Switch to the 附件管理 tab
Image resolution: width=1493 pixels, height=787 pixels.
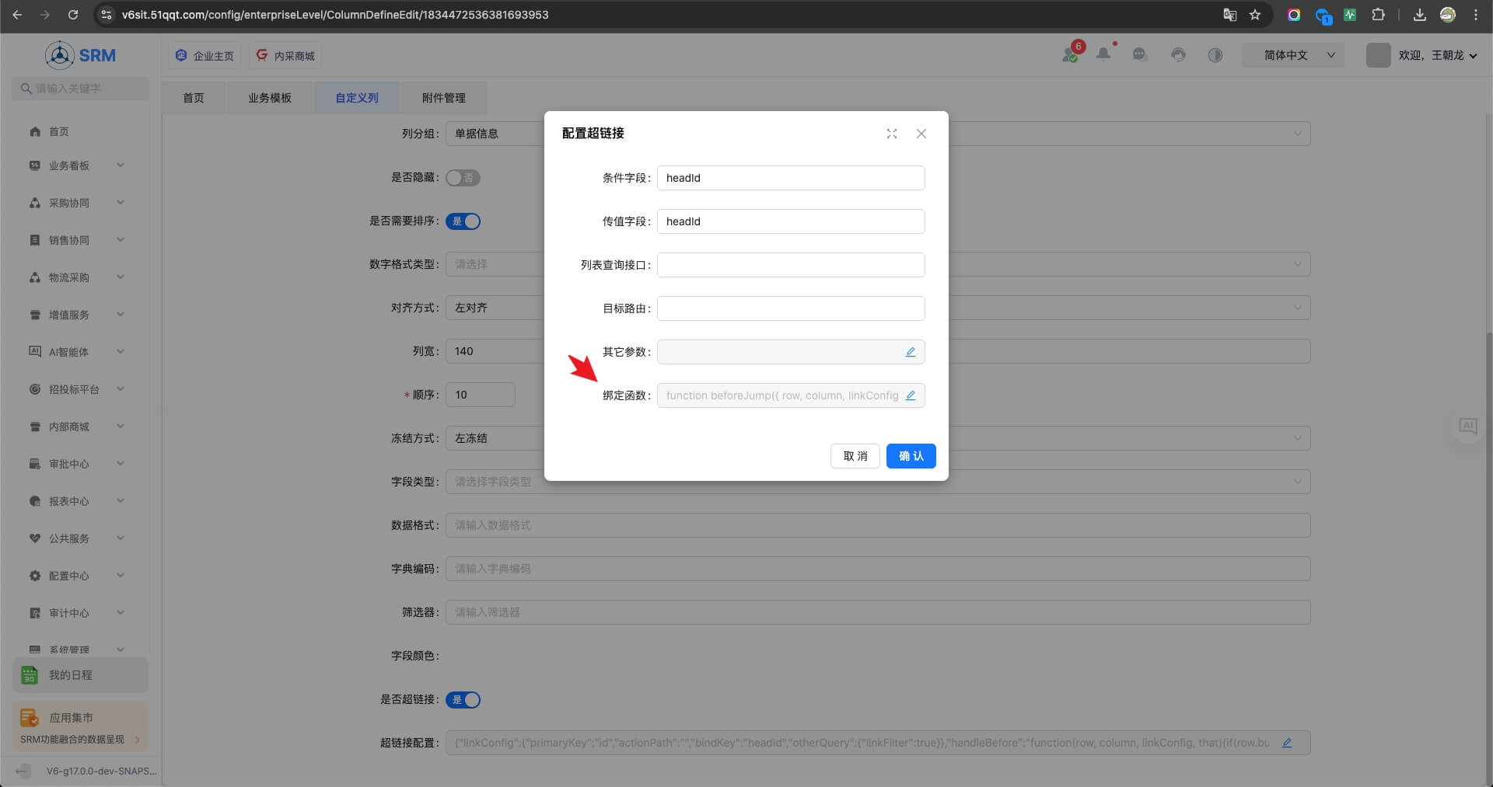pyautogui.click(x=443, y=98)
